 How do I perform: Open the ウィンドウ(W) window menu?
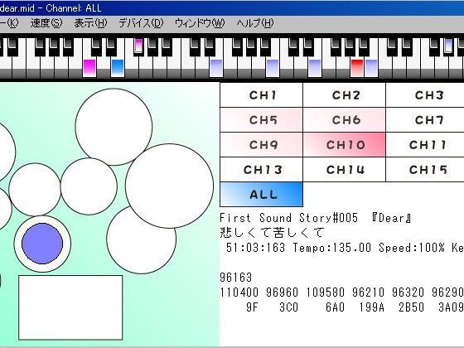(200, 23)
